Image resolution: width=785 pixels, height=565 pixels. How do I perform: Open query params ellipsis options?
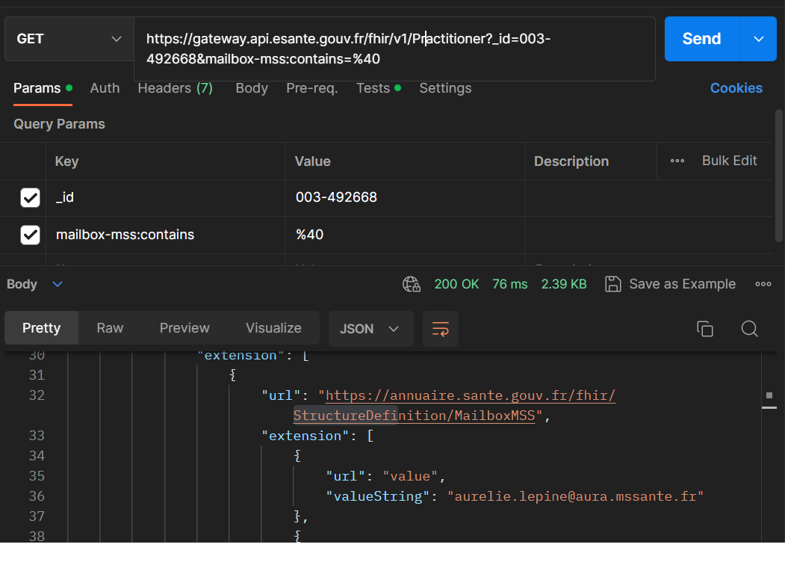(677, 161)
